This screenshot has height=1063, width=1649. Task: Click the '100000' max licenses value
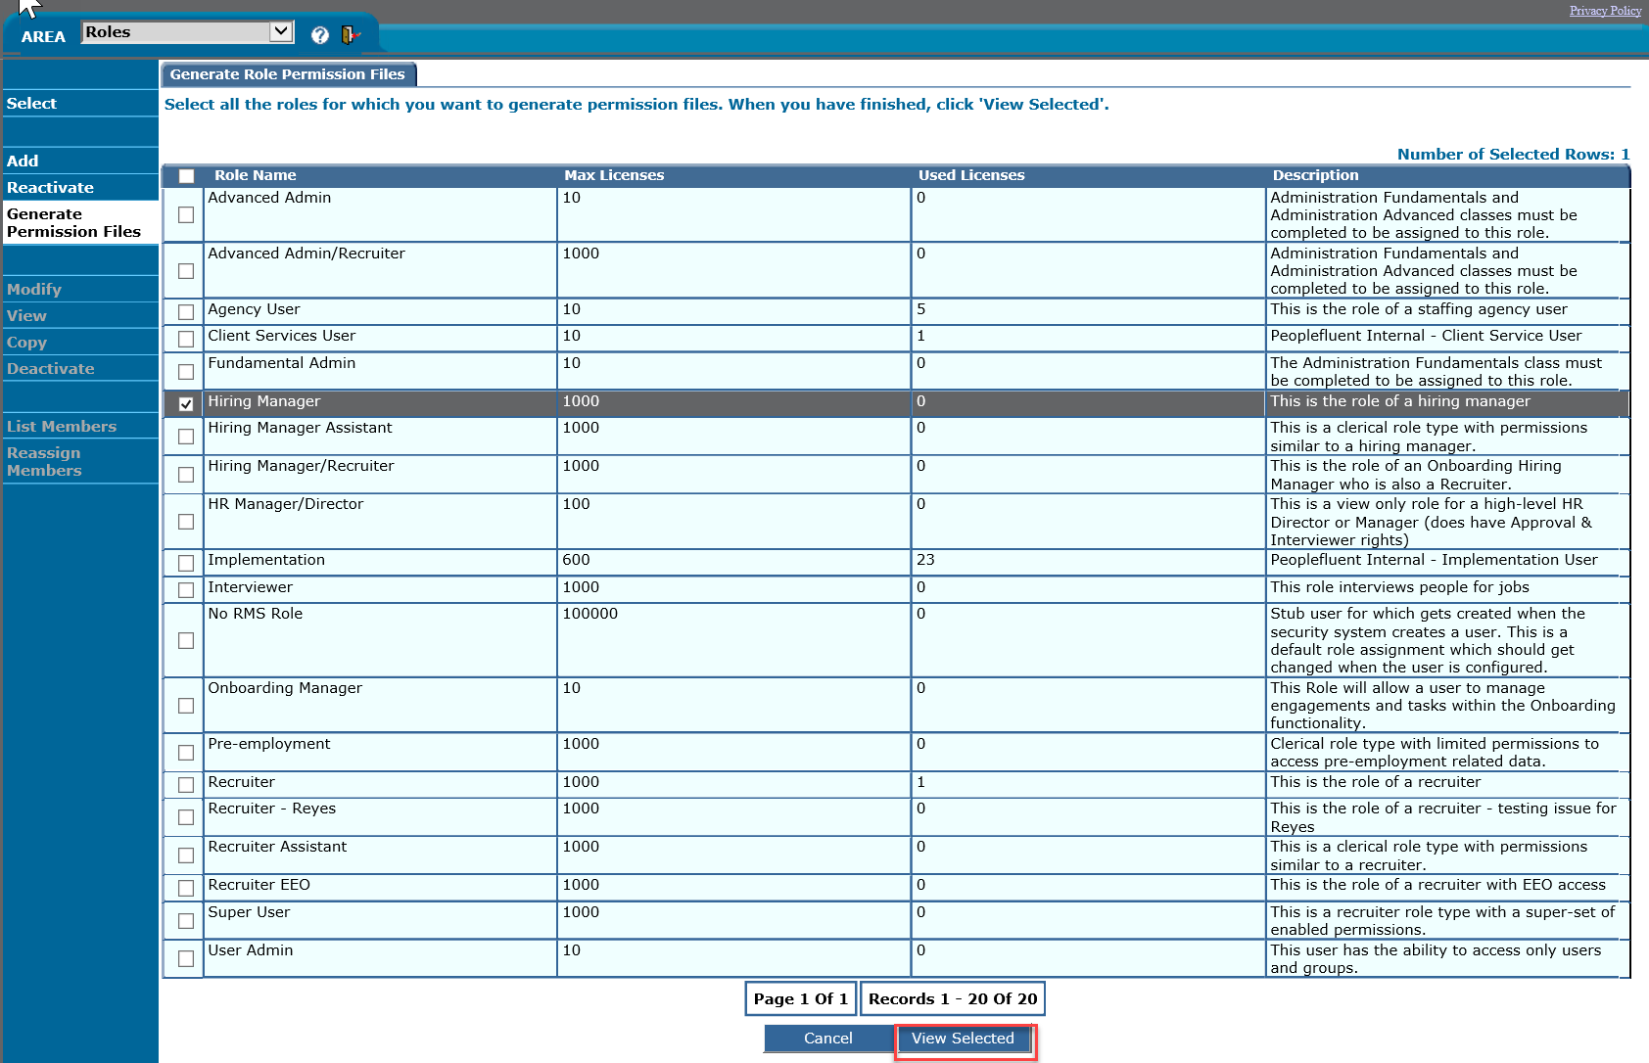click(x=589, y=614)
